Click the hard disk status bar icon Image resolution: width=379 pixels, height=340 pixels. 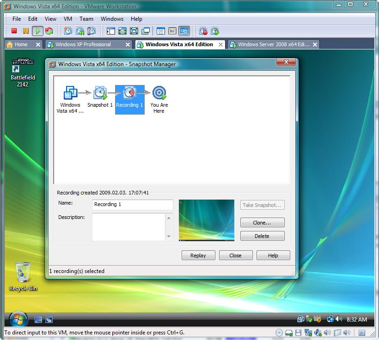[x=289, y=333]
